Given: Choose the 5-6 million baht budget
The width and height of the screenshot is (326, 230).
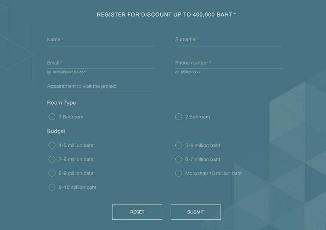Looking at the screenshot, I should 179,145.
